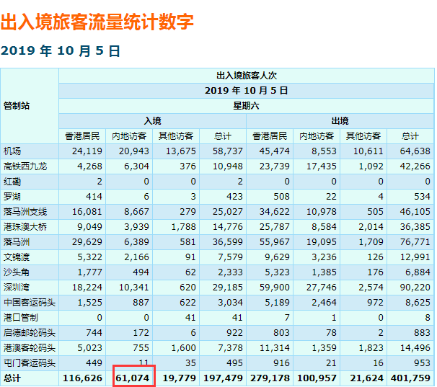Click the cell value 64,638 in 机场 row

[x=415, y=151]
